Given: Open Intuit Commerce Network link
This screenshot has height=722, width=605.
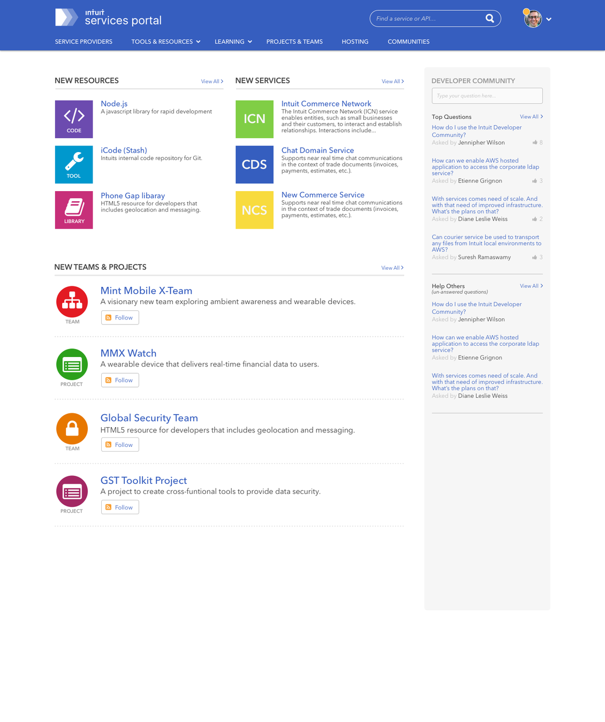Looking at the screenshot, I should point(326,104).
